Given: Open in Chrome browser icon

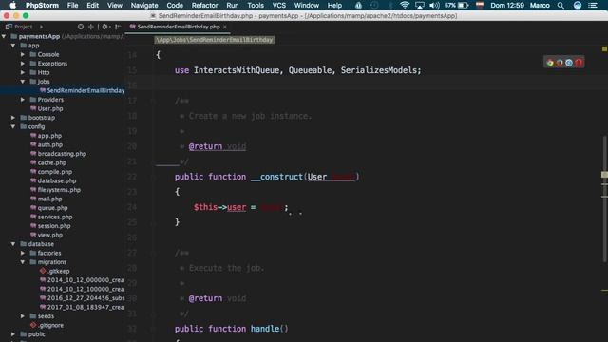Looking at the screenshot, I should coord(550,63).
